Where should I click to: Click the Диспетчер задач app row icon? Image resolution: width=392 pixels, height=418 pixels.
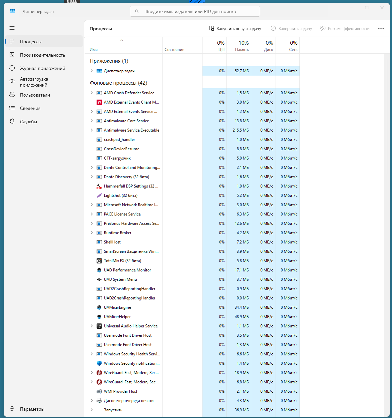pos(99,71)
